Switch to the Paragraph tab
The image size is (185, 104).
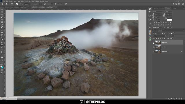tap(174, 8)
